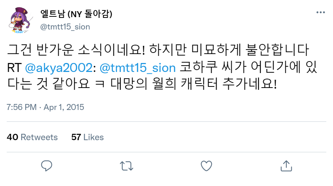Click the tweet line ending in 캐릭터 추가네요!

pyautogui.click(x=142, y=83)
